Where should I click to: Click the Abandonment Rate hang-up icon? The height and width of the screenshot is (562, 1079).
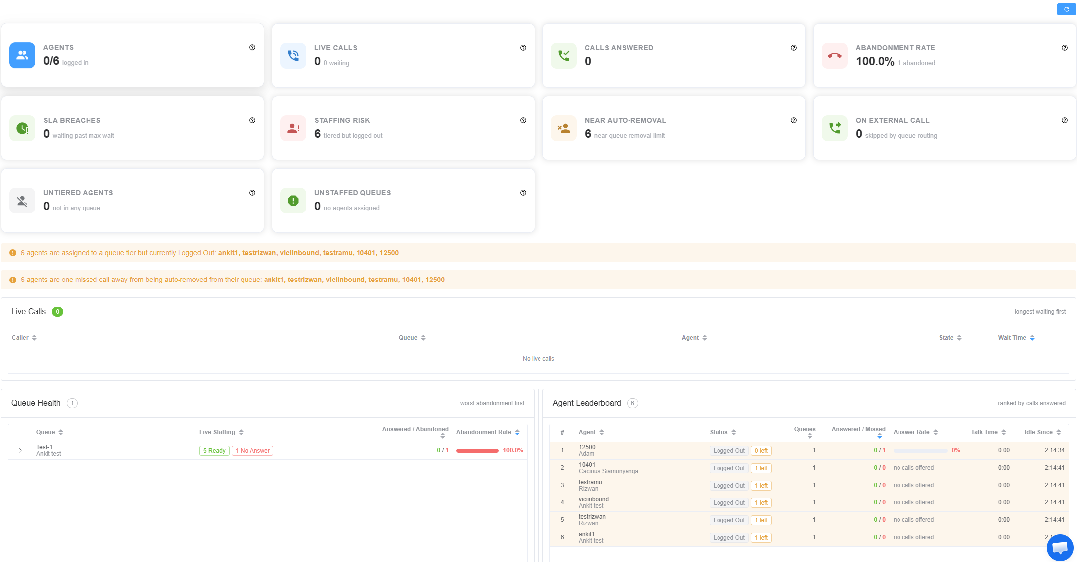pyautogui.click(x=835, y=56)
